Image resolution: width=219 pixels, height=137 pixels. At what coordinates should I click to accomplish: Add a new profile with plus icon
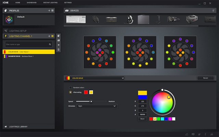49,11
